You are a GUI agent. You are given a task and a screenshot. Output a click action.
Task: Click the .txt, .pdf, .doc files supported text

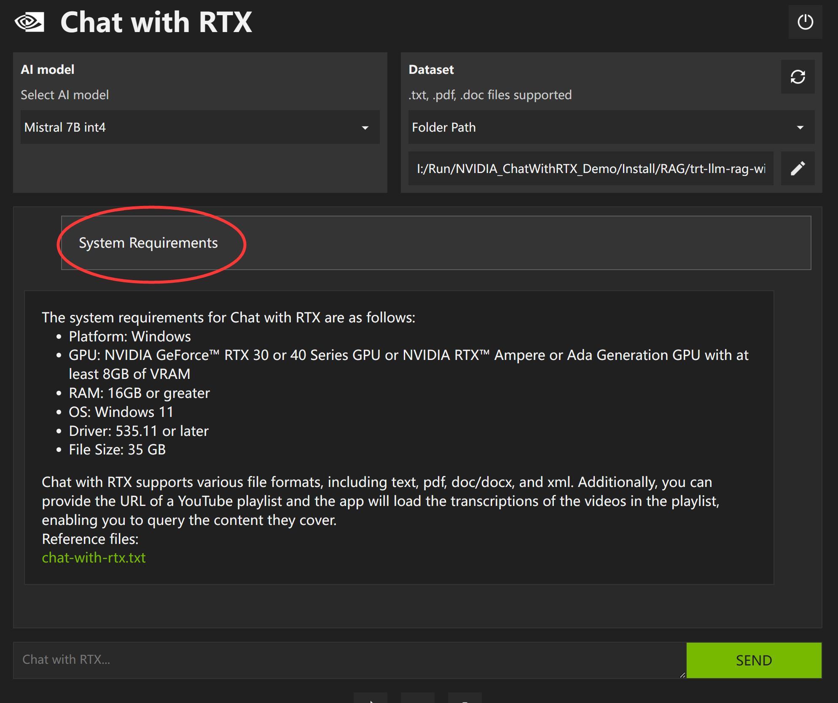tap(490, 95)
